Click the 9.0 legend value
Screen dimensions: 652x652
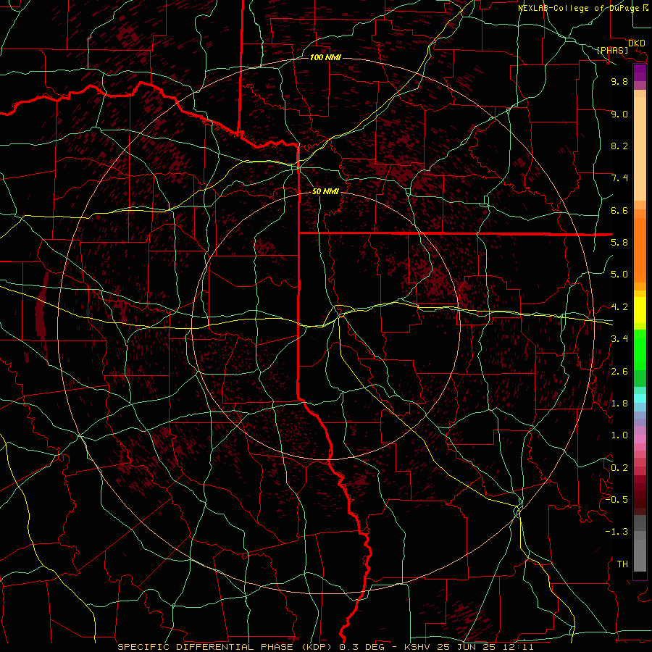(619, 114)
